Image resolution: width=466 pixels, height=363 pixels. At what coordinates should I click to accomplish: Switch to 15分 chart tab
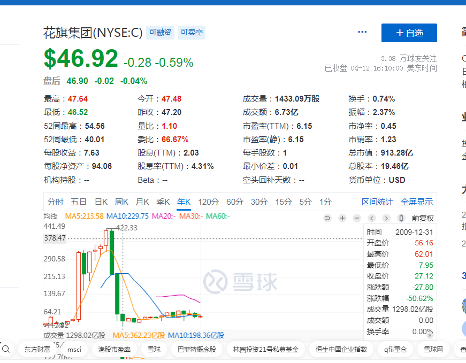pos(284,202)
